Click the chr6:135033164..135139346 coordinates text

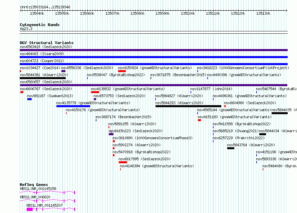pos(45,7)
